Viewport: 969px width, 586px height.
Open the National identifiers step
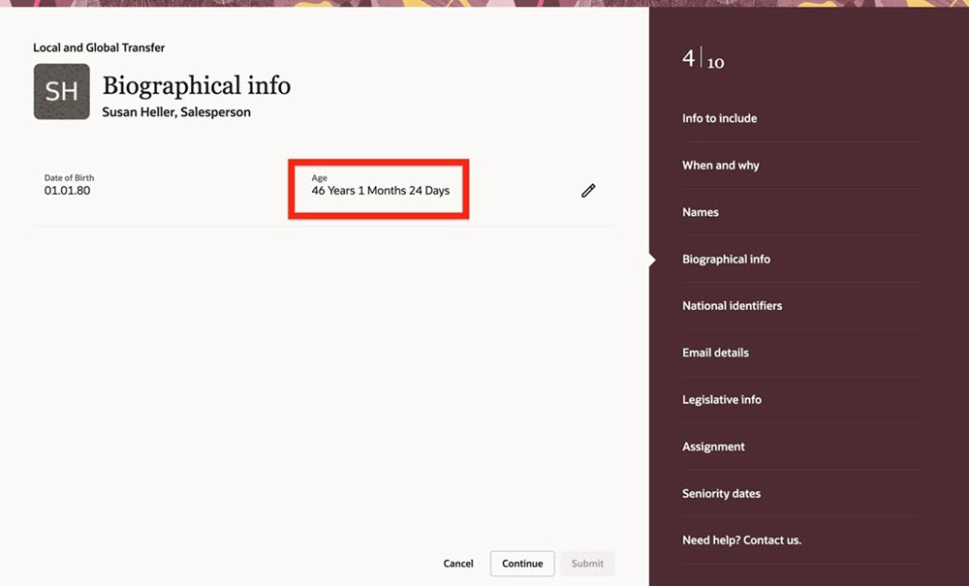pos(731,305)
